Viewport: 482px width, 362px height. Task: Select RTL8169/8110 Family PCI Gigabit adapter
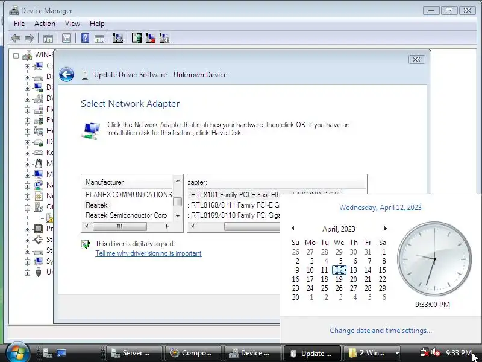click(x=234, y=215)
